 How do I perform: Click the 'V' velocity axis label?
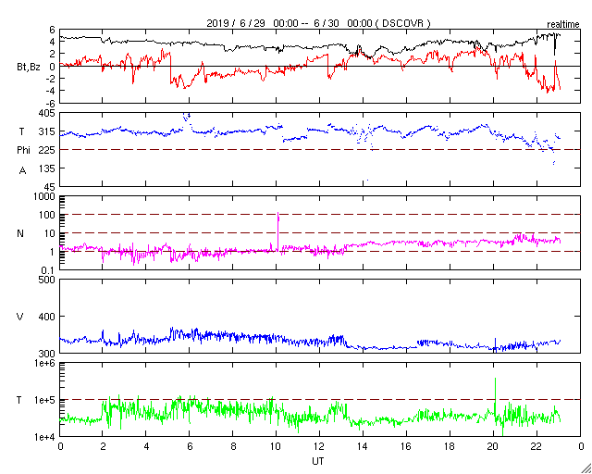pos(20,317)
